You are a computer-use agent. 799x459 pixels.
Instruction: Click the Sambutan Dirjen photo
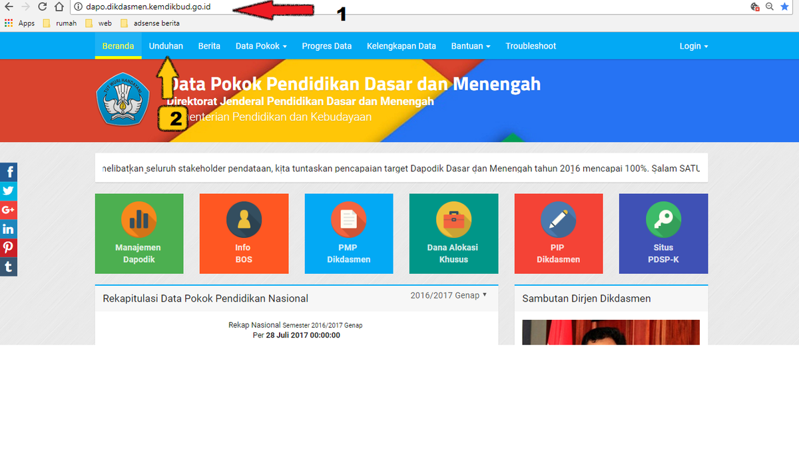(611, 332)
